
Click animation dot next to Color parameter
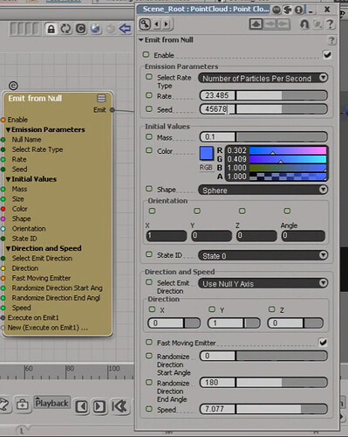149,150
